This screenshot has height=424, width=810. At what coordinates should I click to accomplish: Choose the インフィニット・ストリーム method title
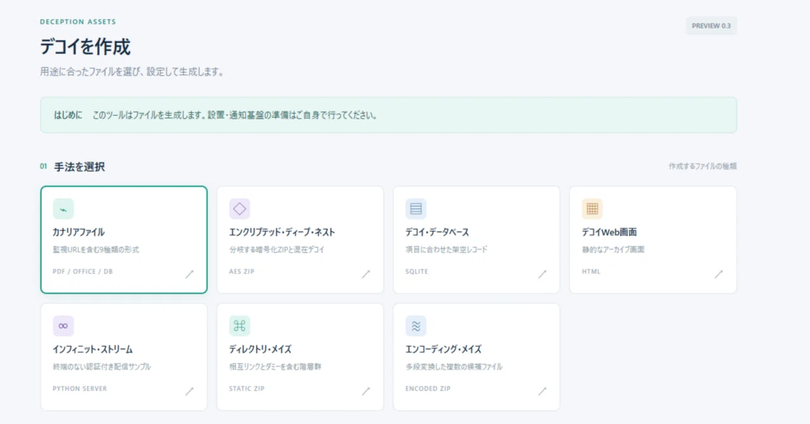[93, 349]
